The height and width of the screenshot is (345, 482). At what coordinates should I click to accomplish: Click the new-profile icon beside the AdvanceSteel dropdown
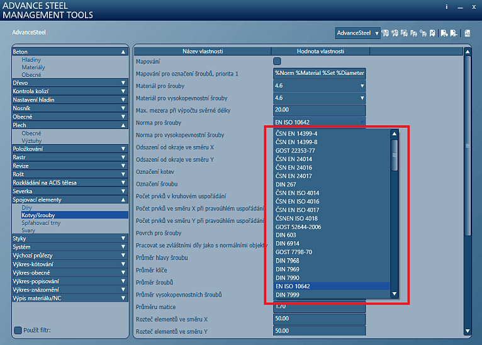point(385,33)
